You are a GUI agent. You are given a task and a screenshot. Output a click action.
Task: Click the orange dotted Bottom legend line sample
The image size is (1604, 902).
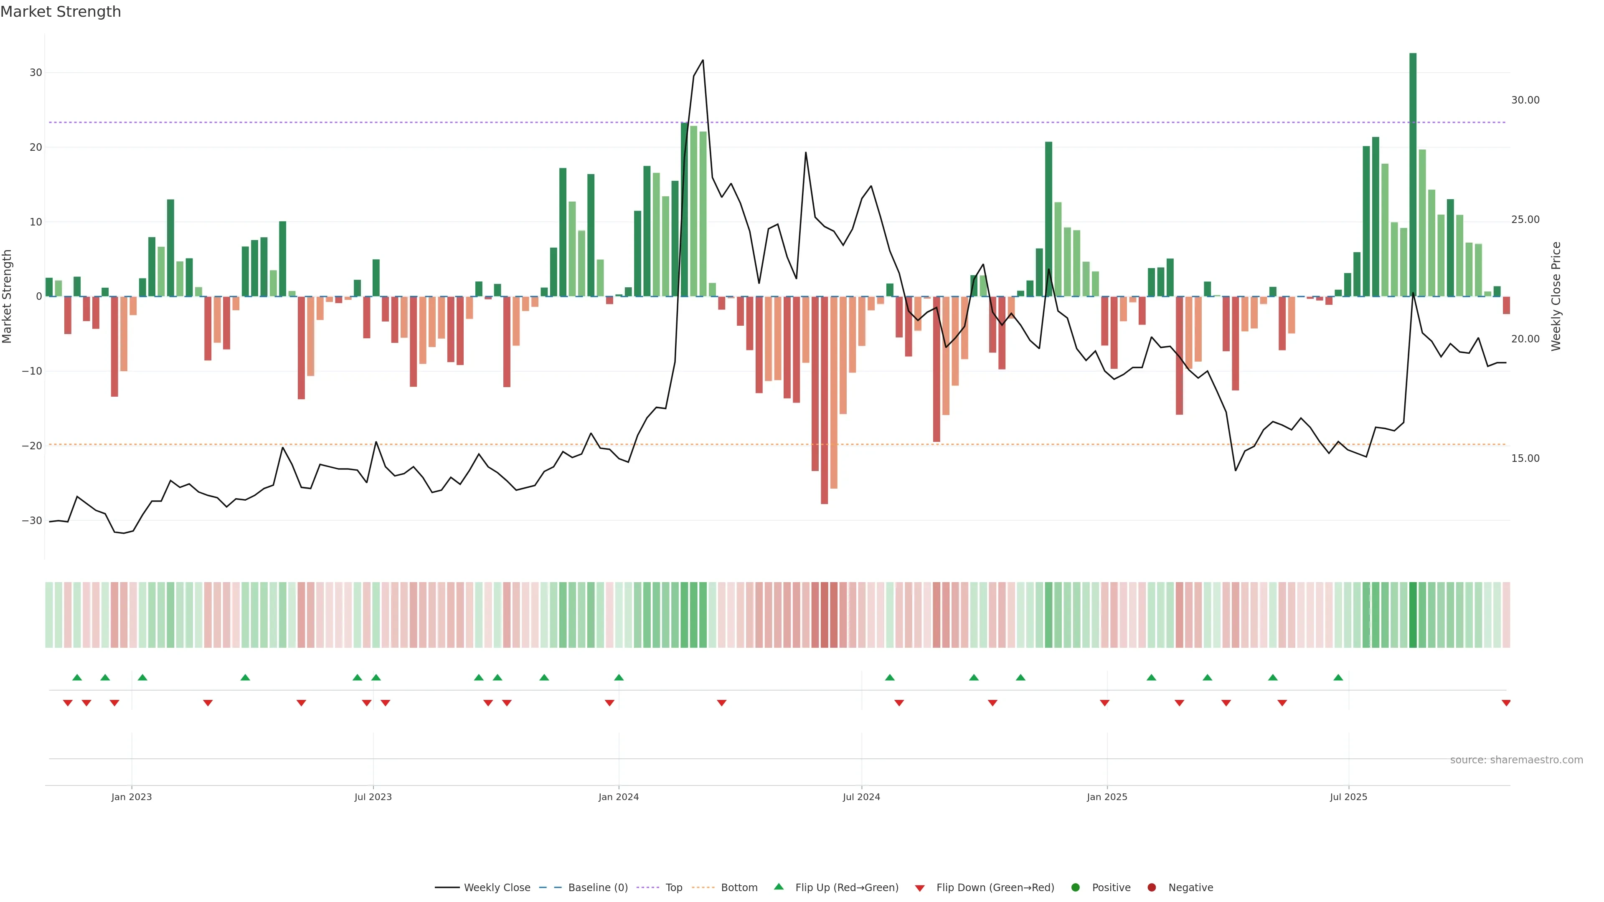[x=703, y=887]
